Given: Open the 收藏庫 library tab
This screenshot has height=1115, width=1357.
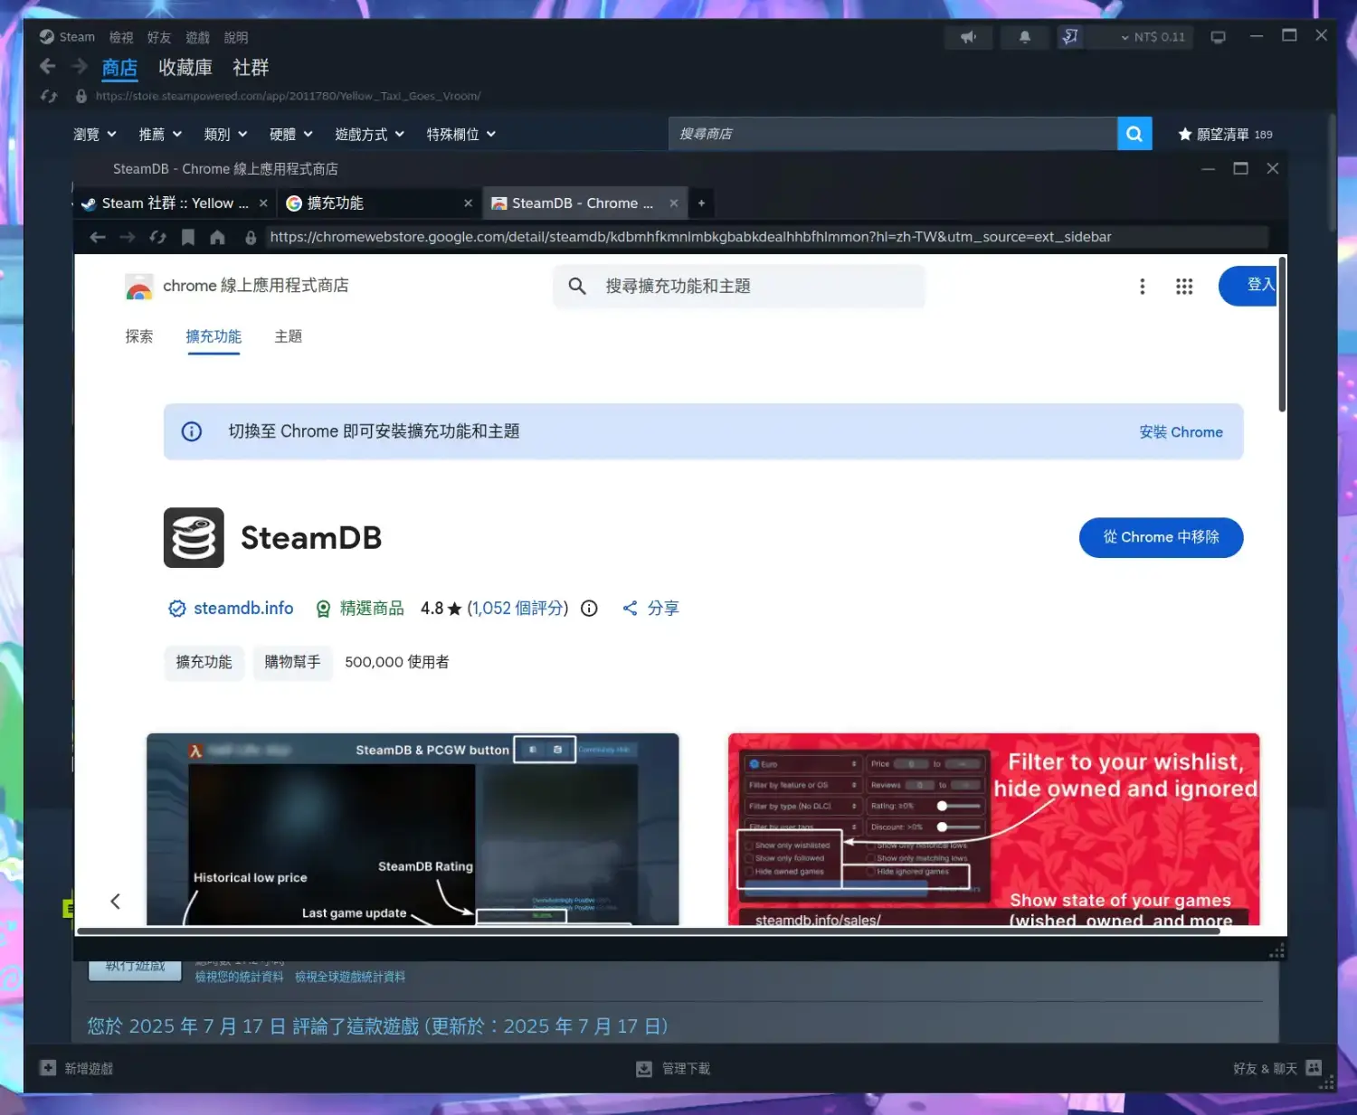Looking at the screenshot, I should 185,68.
